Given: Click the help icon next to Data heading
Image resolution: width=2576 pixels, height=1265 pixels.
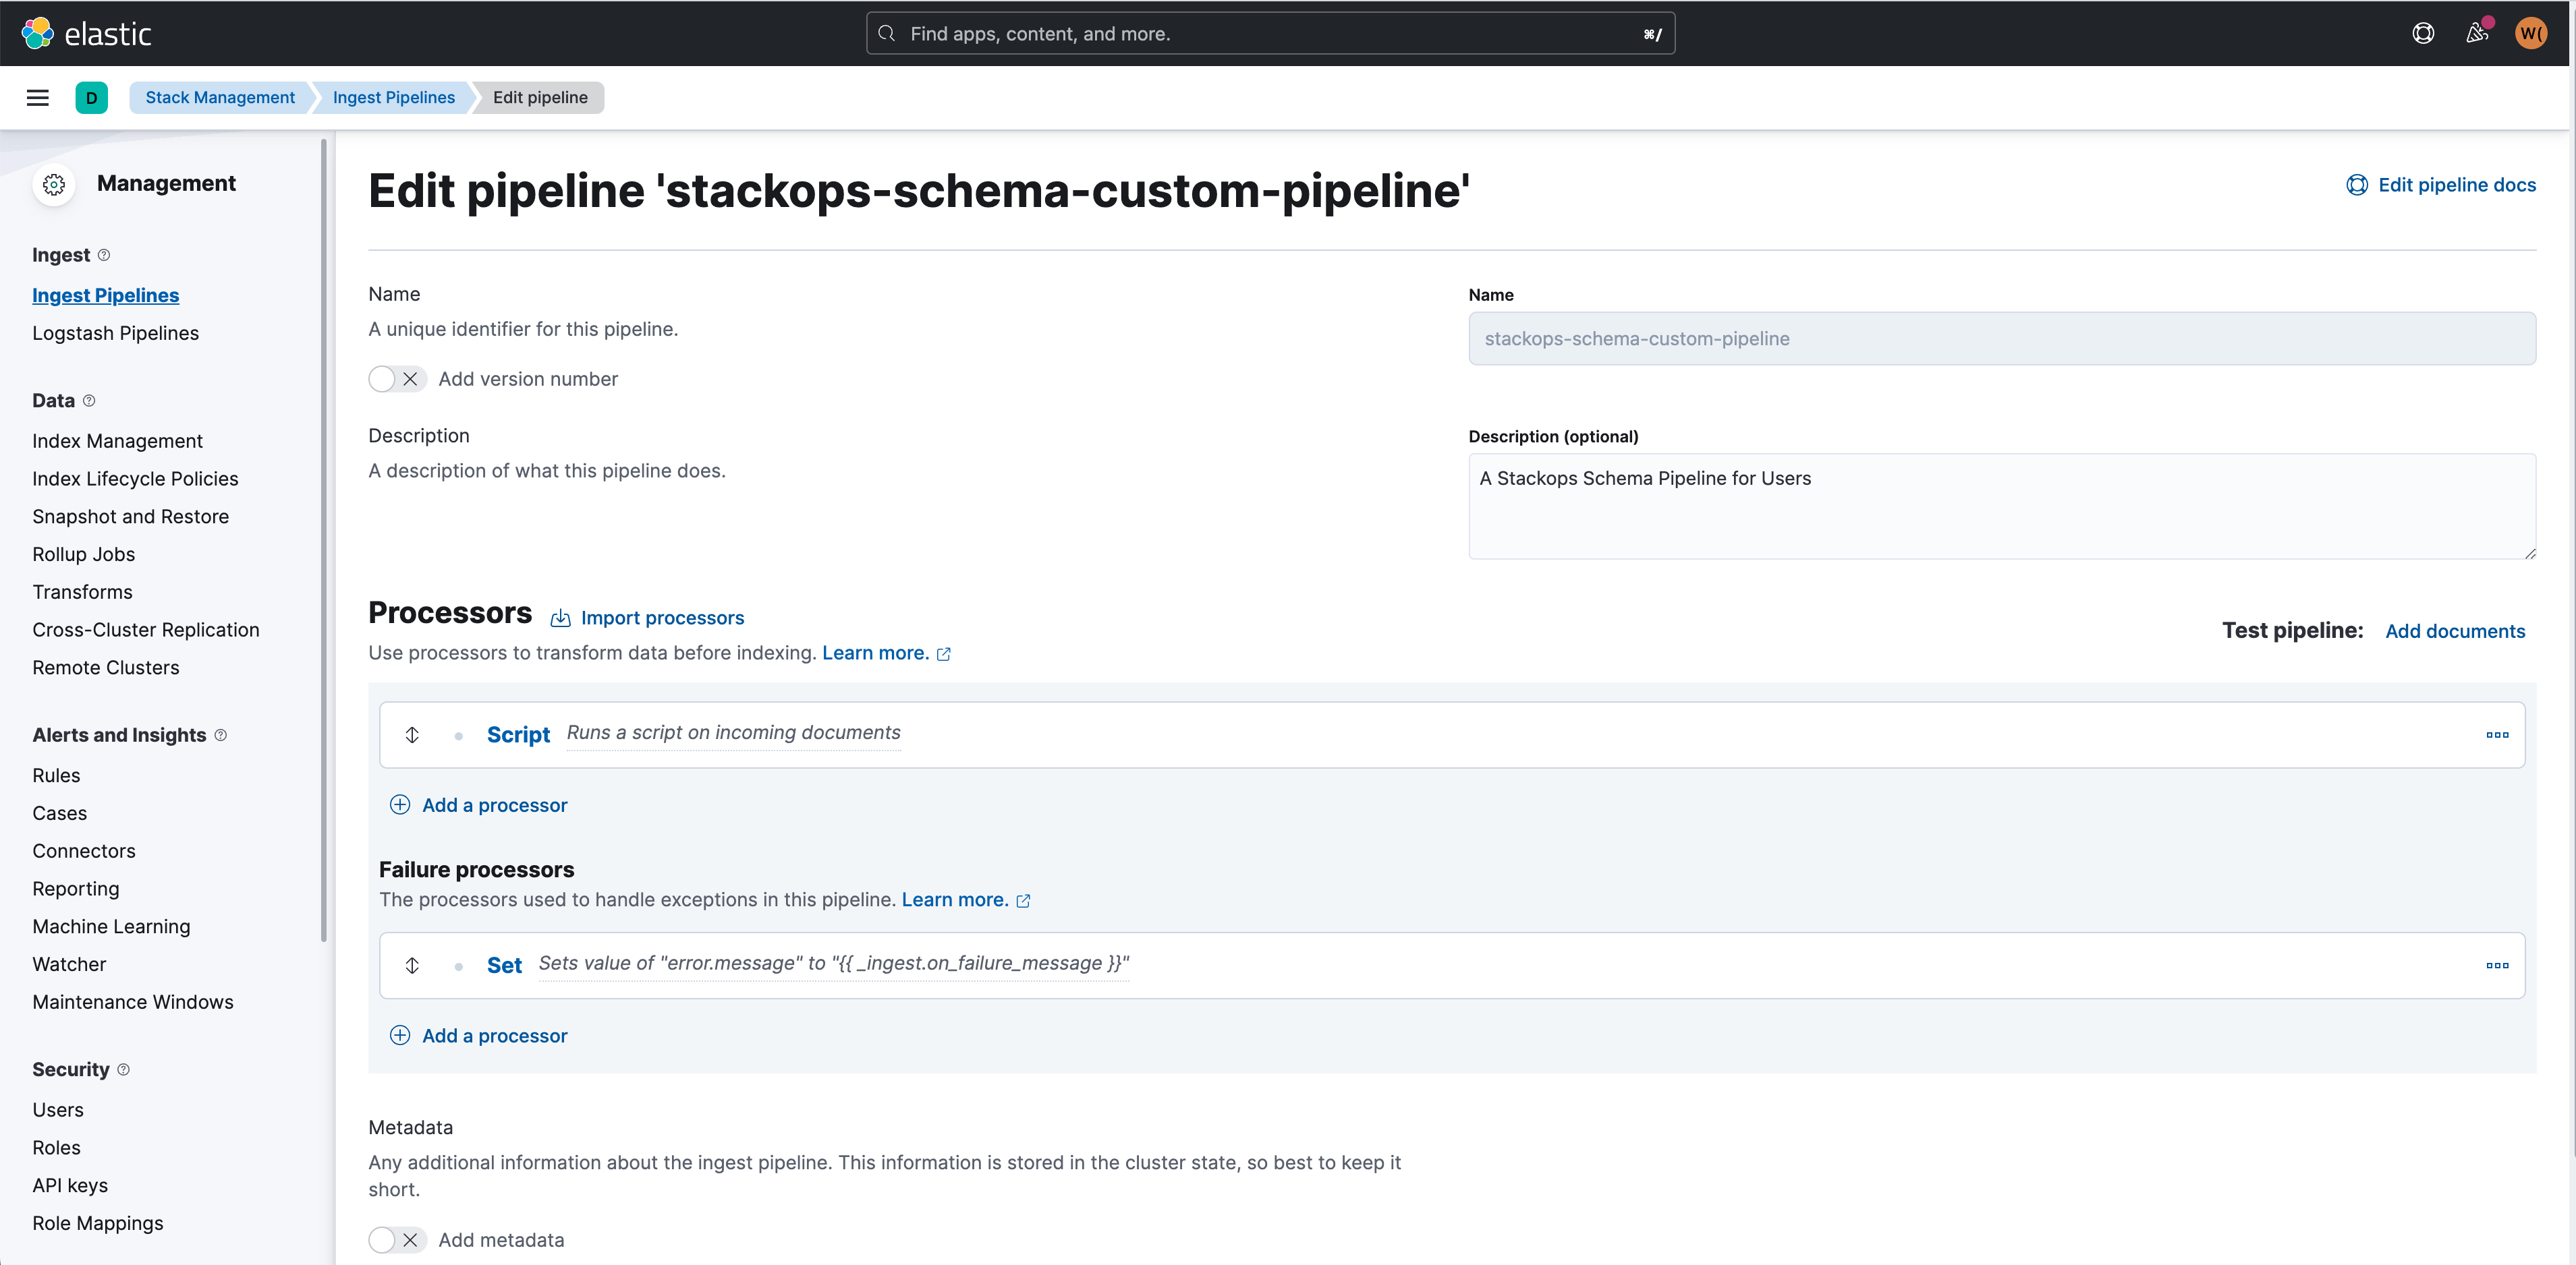Looking at the screenshot, I should click(89, 401).
